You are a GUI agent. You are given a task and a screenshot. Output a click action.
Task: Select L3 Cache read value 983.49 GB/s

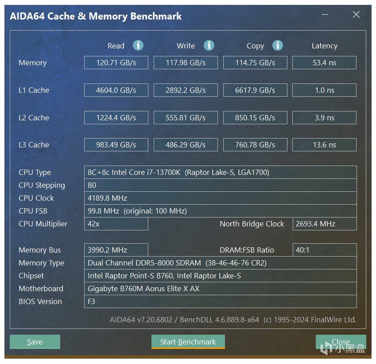[116, 145]
